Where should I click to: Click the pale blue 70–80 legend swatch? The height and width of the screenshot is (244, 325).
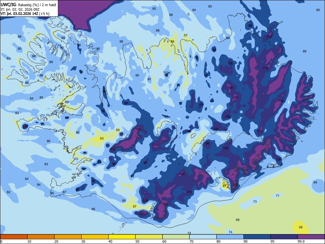203,237
